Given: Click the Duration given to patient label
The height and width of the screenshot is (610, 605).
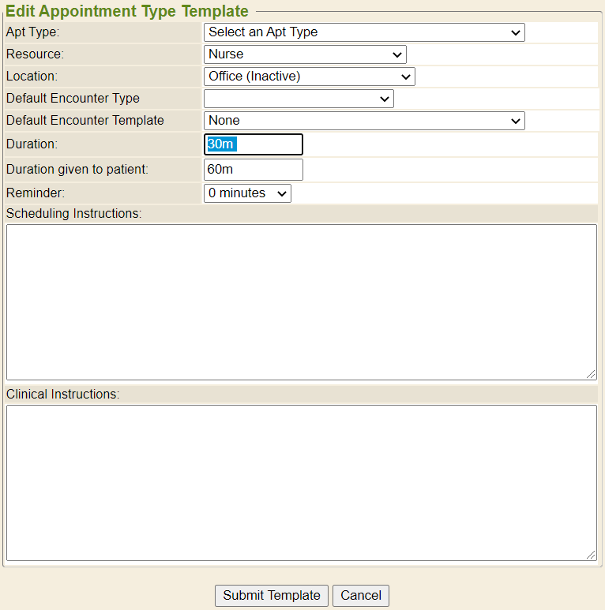Looking at the screenshot, I should click(x=77, y=169).
